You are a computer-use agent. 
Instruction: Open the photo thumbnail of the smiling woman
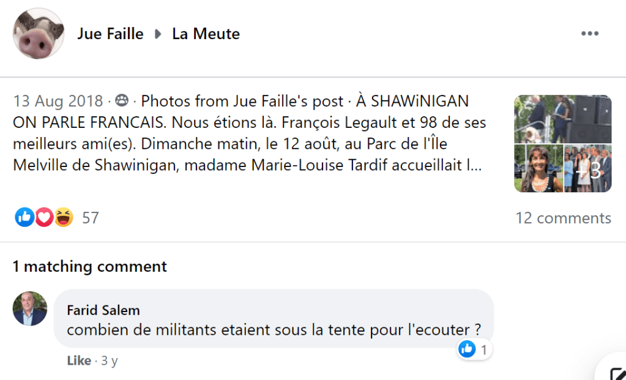pos(537,168)
